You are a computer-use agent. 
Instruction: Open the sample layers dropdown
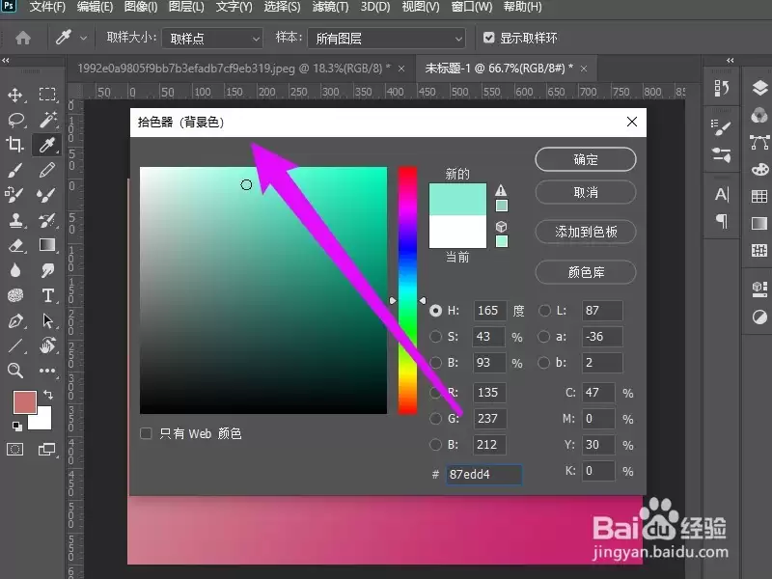tap(387, 39)
